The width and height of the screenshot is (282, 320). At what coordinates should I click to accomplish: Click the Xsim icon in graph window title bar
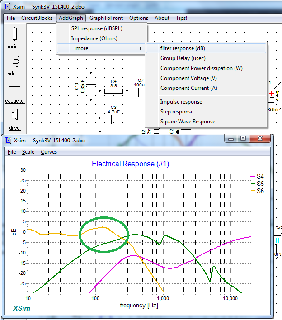point(8,141)
